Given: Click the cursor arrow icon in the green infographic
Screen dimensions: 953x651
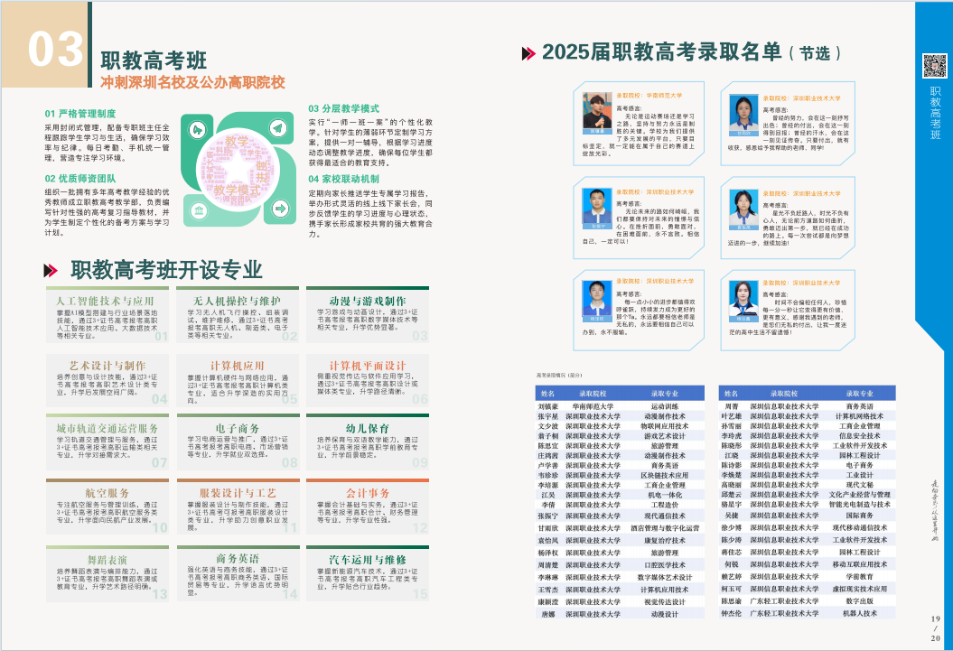Looking at the screenshot, I should click(198, 129).
